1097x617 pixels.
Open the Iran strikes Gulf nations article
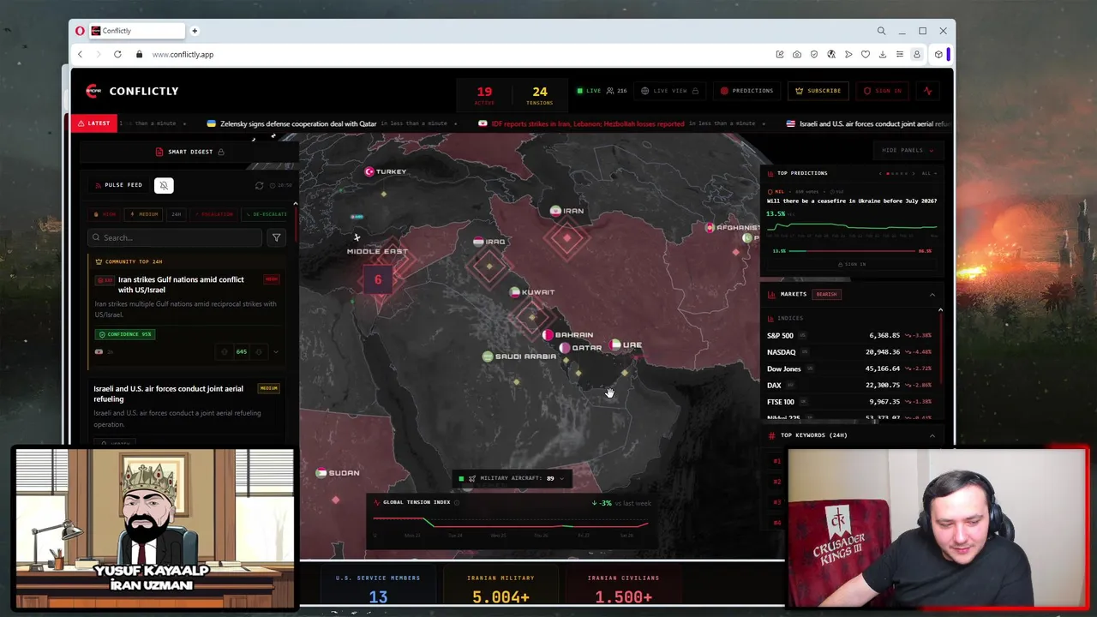pyautogui.click(x=181, y=285)
